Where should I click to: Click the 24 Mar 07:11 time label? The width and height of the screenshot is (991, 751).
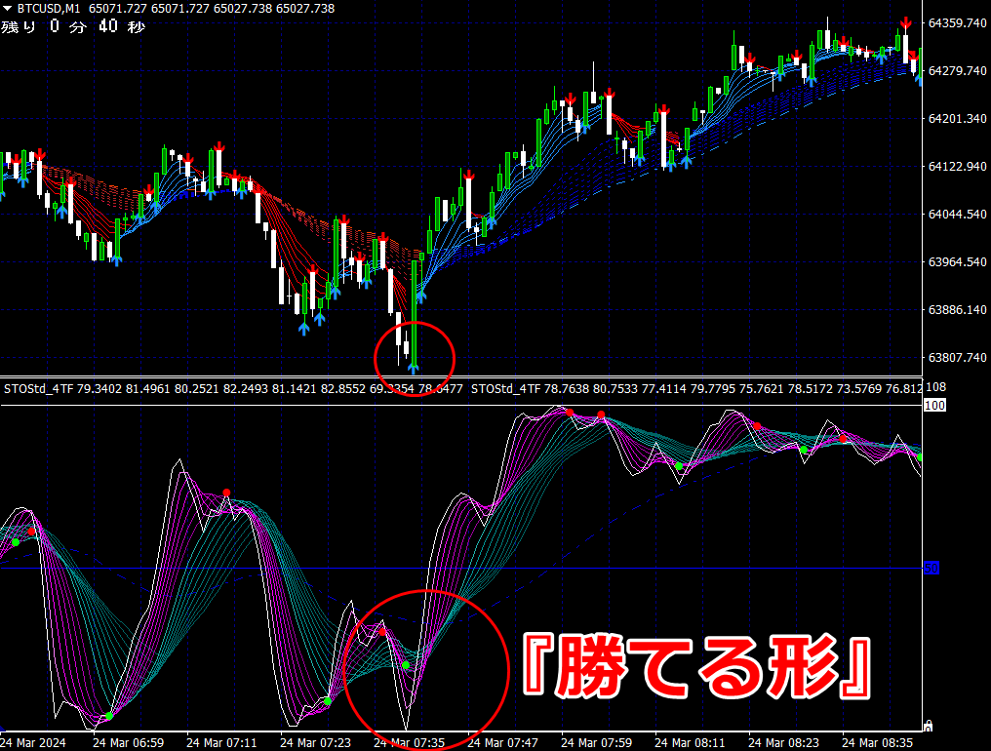pos(221,743)
